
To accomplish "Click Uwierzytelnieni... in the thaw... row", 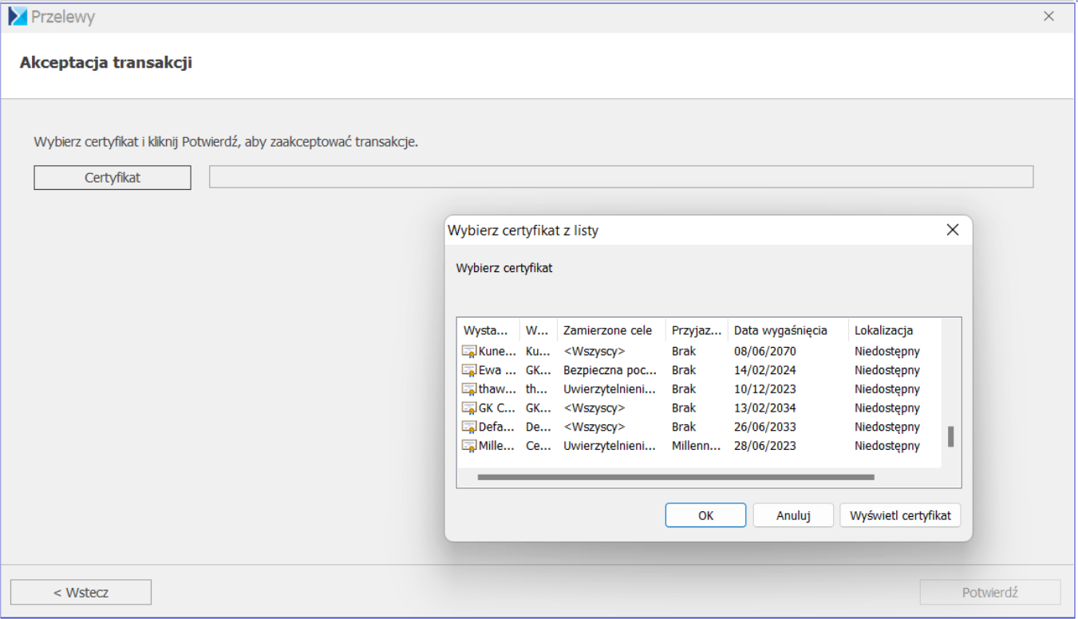I will click(x=610, y=389).
